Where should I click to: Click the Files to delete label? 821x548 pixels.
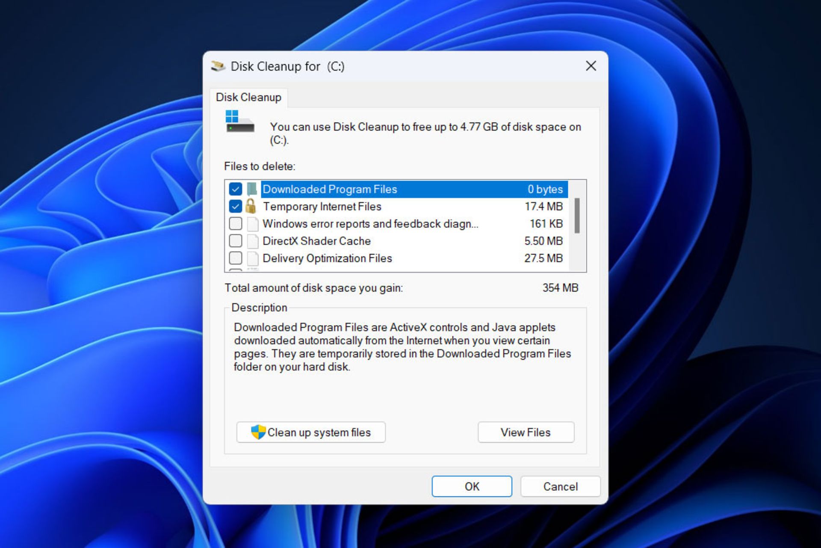(x=260, y=166)
